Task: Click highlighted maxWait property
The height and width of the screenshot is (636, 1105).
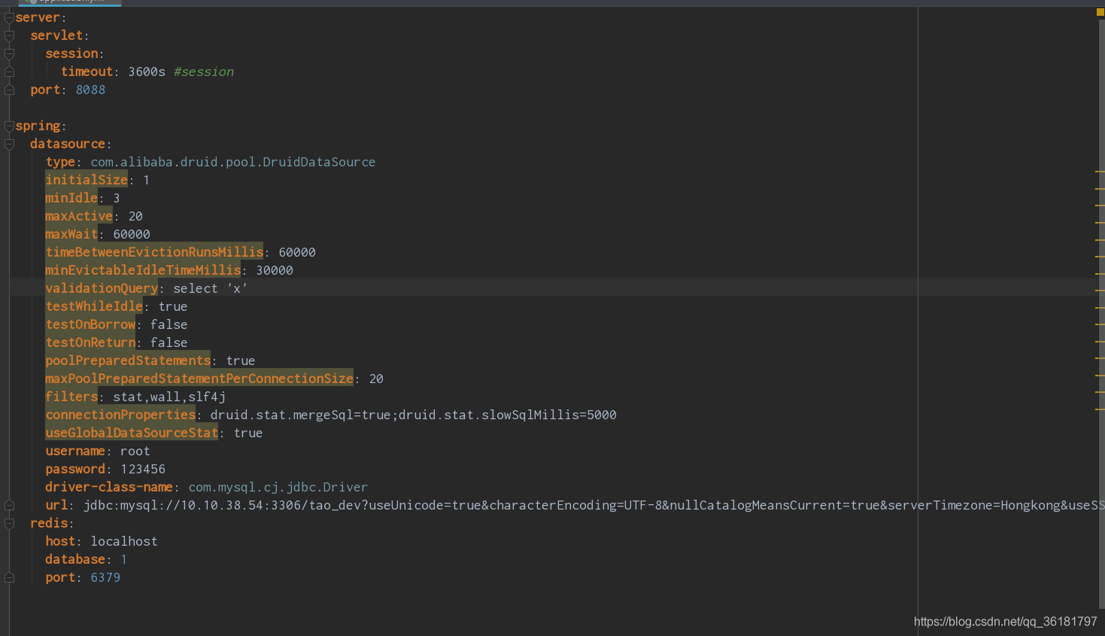Action: point(71,234)
